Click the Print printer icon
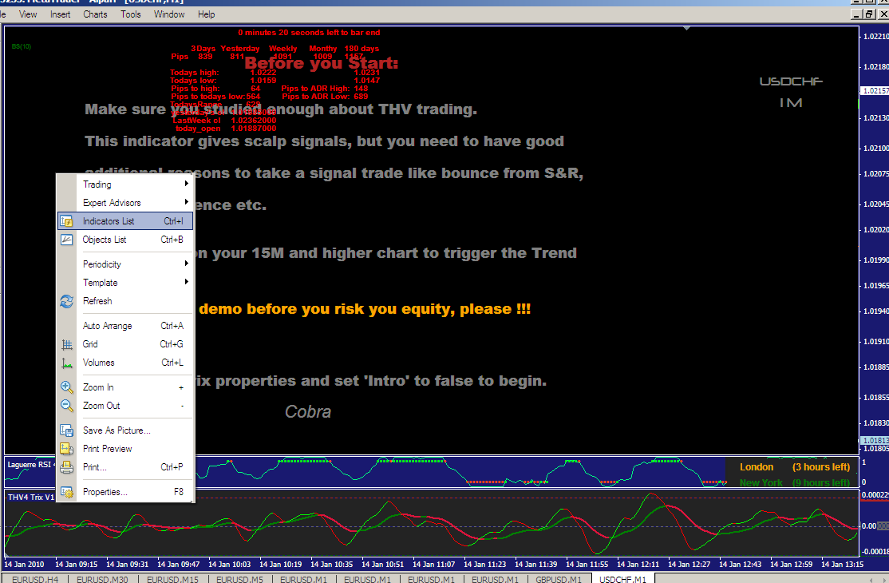Image resolution: width=889 pixels, height=583 pixels. pyautogui.click(x=66, y=467)
